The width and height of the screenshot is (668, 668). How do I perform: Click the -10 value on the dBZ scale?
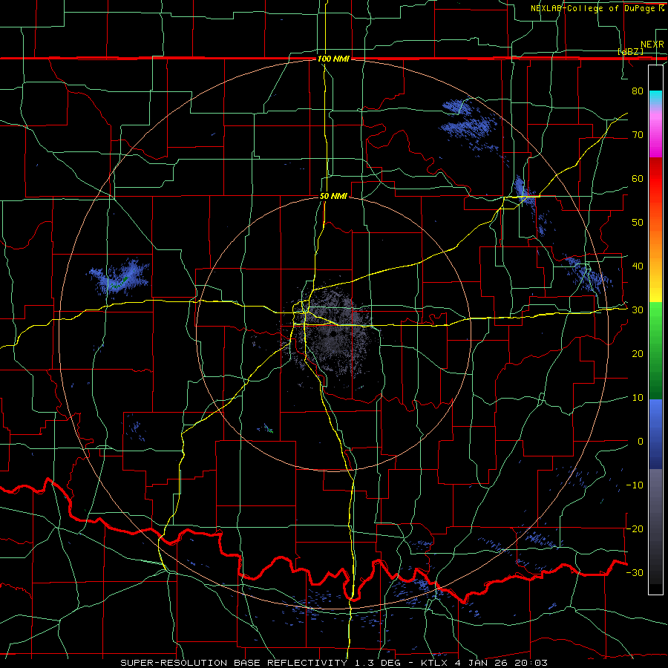tap(635, 485)
